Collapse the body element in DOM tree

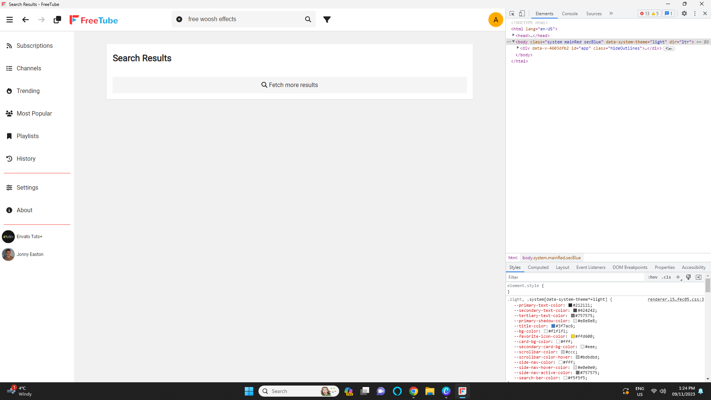point(513,42)
